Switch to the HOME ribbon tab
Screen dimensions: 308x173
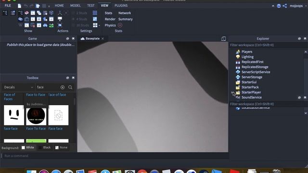pos(59,5)
